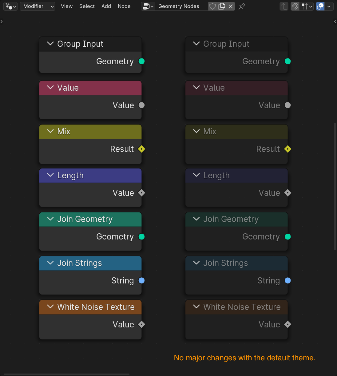Image resolution: width=337 pixels, height=376 pixels.
Task: Toggle the snapping magnet icon
Action: 295,6
